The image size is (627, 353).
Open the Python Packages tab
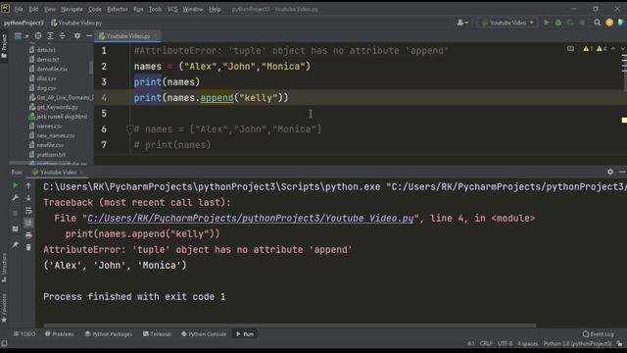pyautogui.click(x=109, y=333)
